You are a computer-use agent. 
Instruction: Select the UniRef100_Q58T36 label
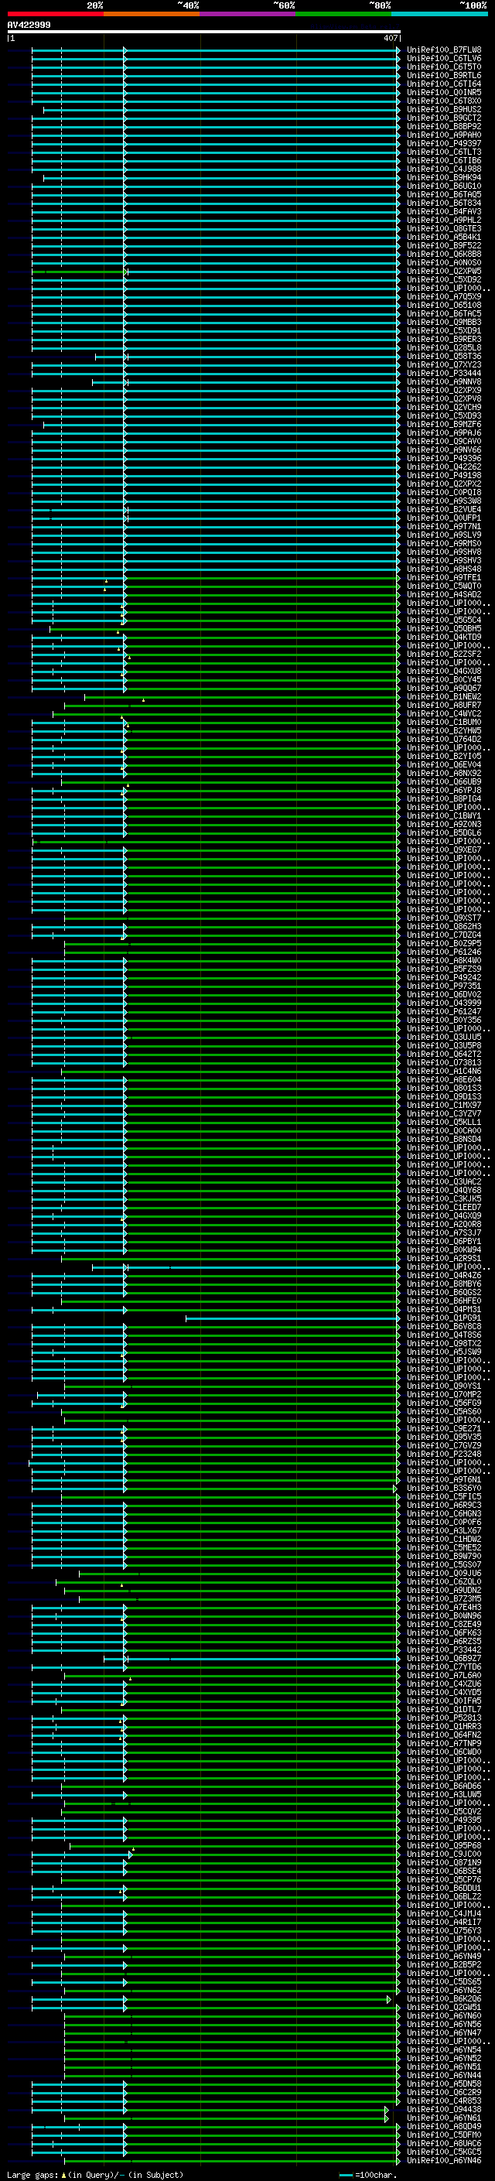(444, 356)
